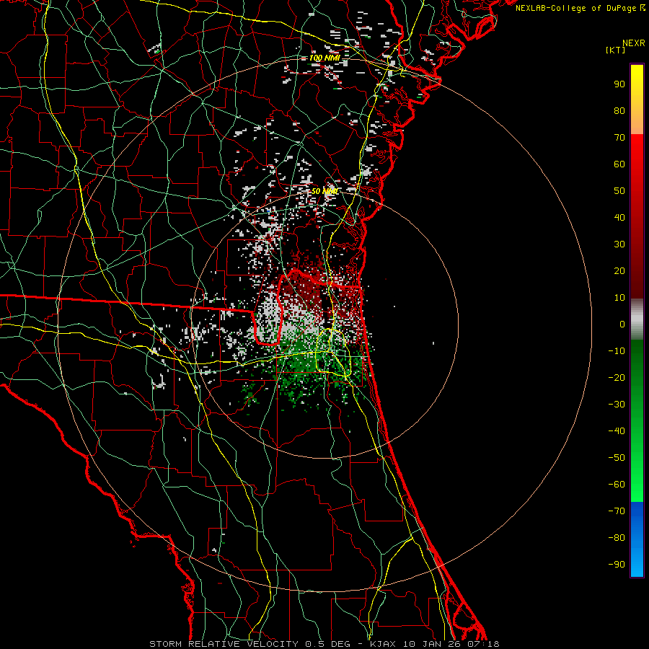This screenshot has width=649, height=649.
Task: Click the -10 value on the velocity scale
Action: point(617,351)
